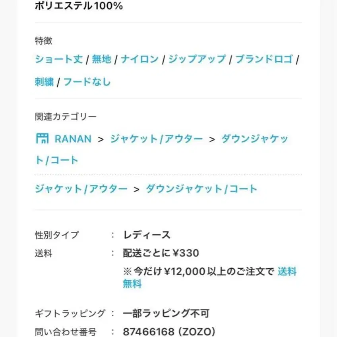This screenshot has width=337, height=337.
Task: Open the 無地 feature link
Action: (x=101, y=59)
